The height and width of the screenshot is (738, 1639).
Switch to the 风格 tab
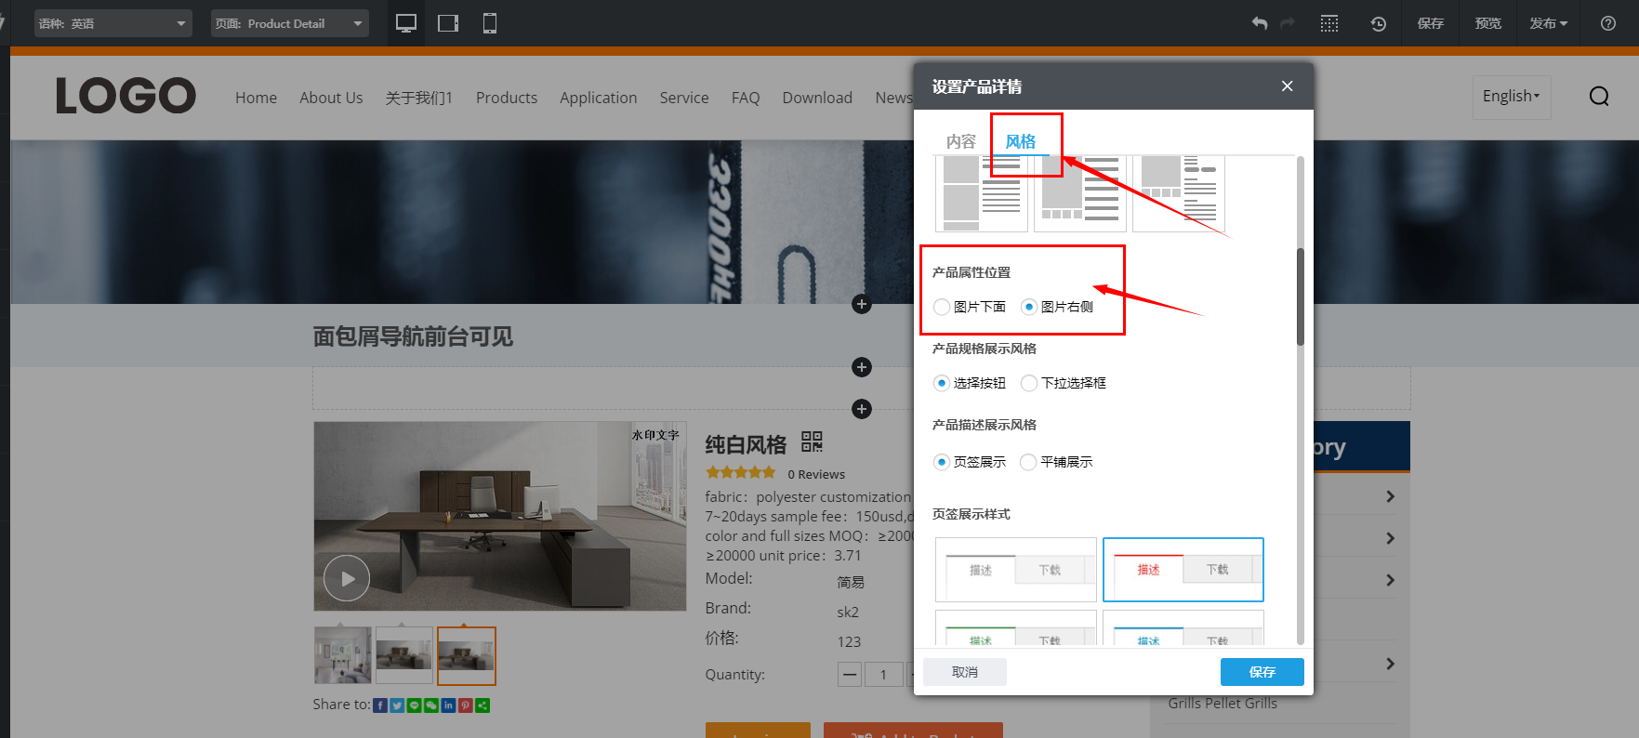click(1021, 141)
